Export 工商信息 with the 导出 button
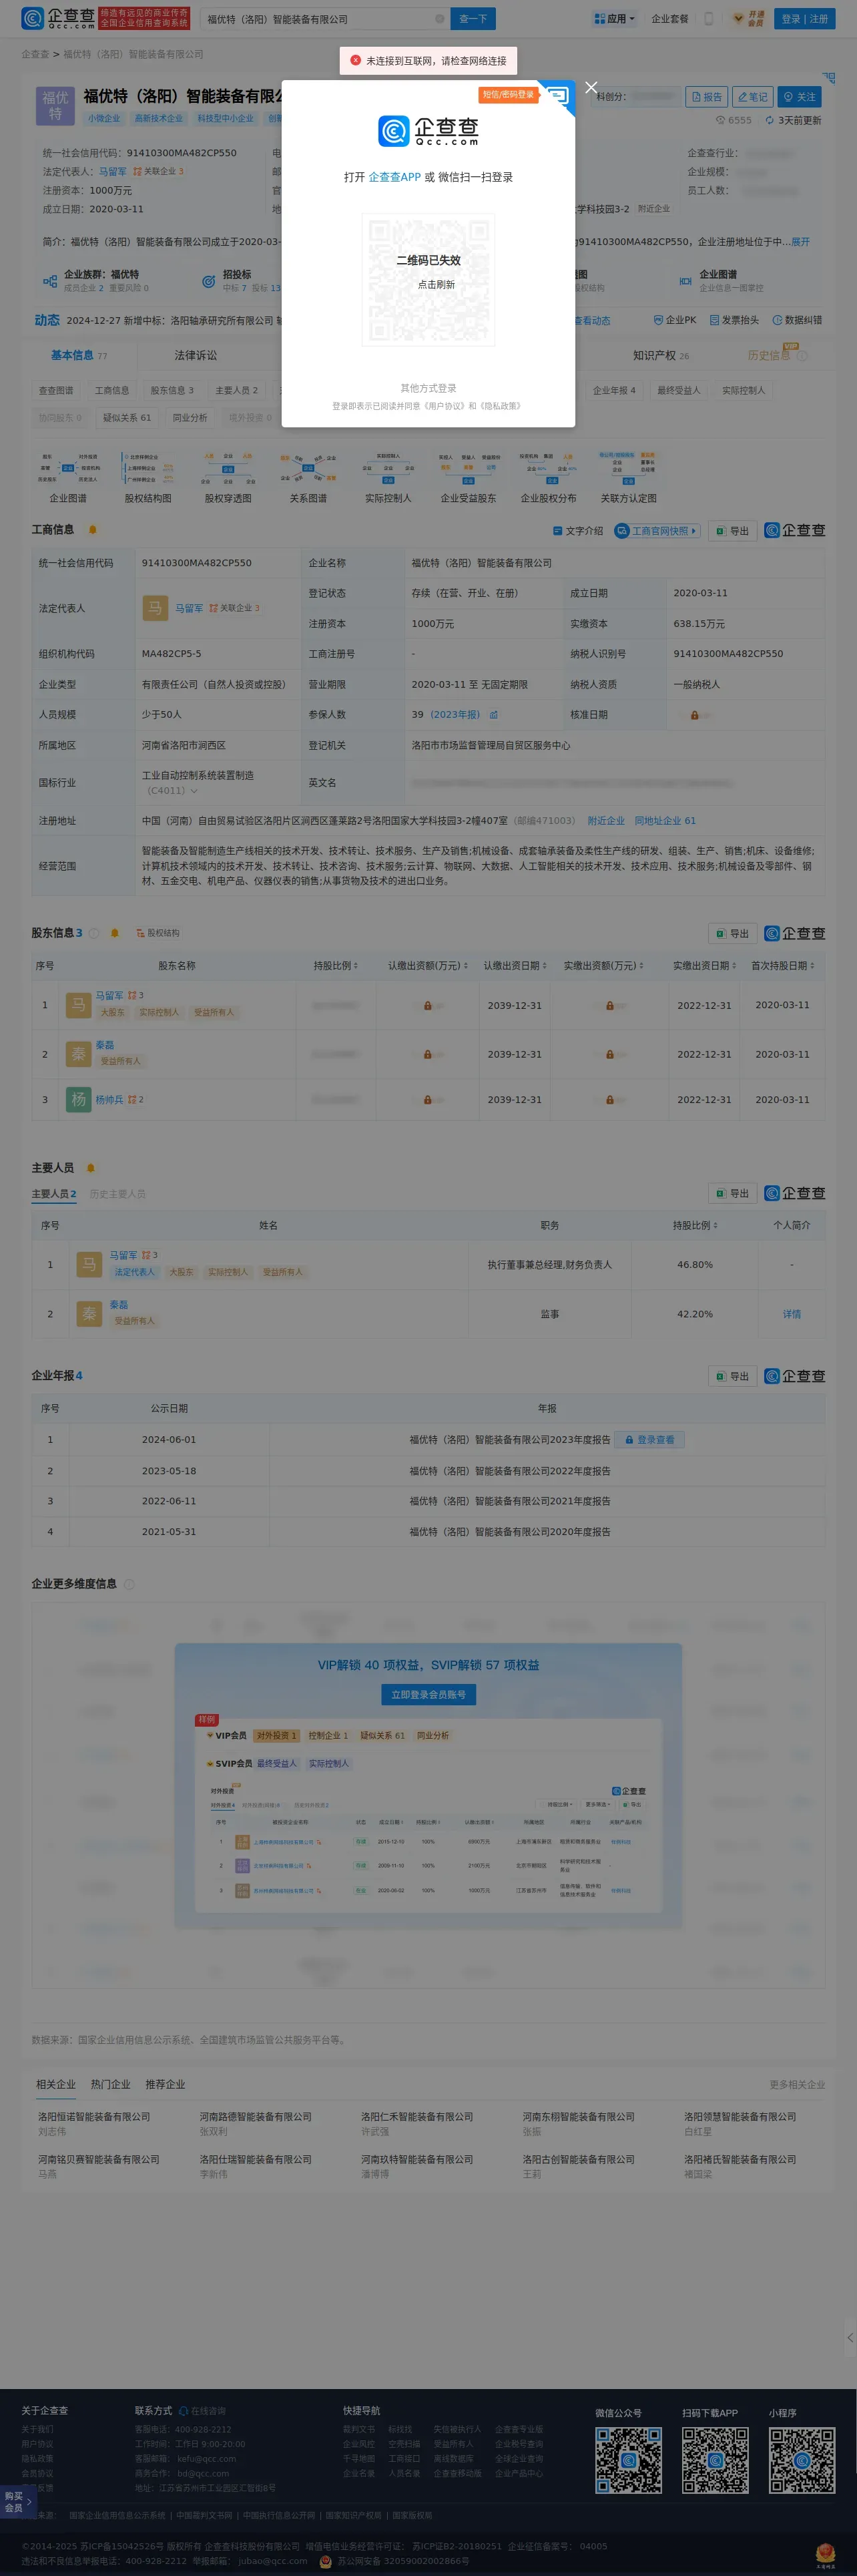The width and height of the screenshot is (857, 2576). [732, 531]
